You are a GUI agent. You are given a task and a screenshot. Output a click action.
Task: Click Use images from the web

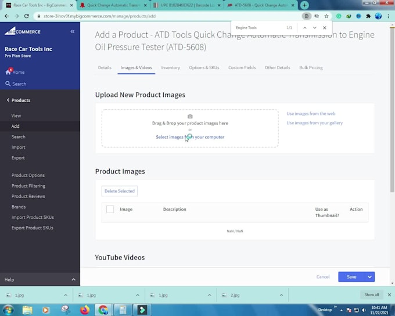pos(311,114)
